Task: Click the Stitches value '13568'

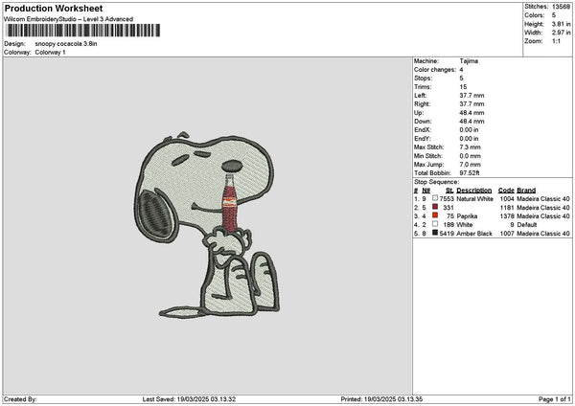Action: point(561,7)
